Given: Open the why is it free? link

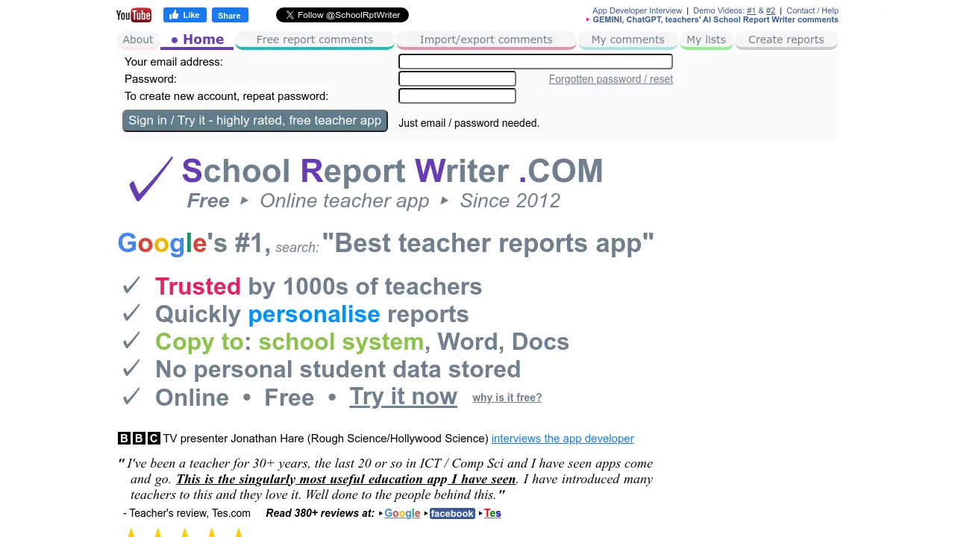Looking at the screenshot, I should tap(507, 398).
